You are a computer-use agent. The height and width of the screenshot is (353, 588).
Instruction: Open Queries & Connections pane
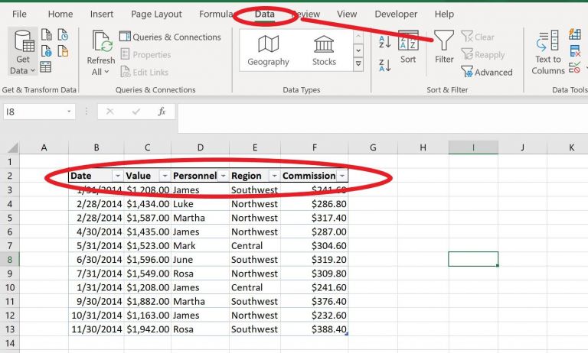coord(170,37)
